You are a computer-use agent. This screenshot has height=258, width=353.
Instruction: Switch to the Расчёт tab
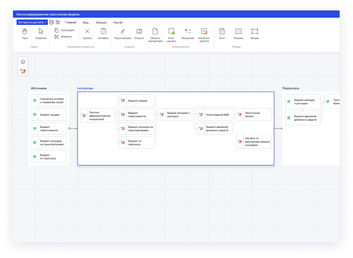coord(118,22)
